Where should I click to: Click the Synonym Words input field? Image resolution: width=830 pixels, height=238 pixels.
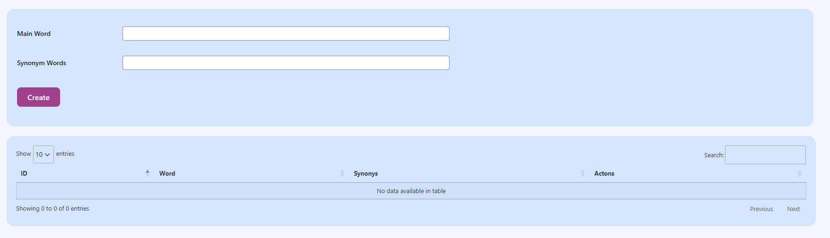pos(286,63)
